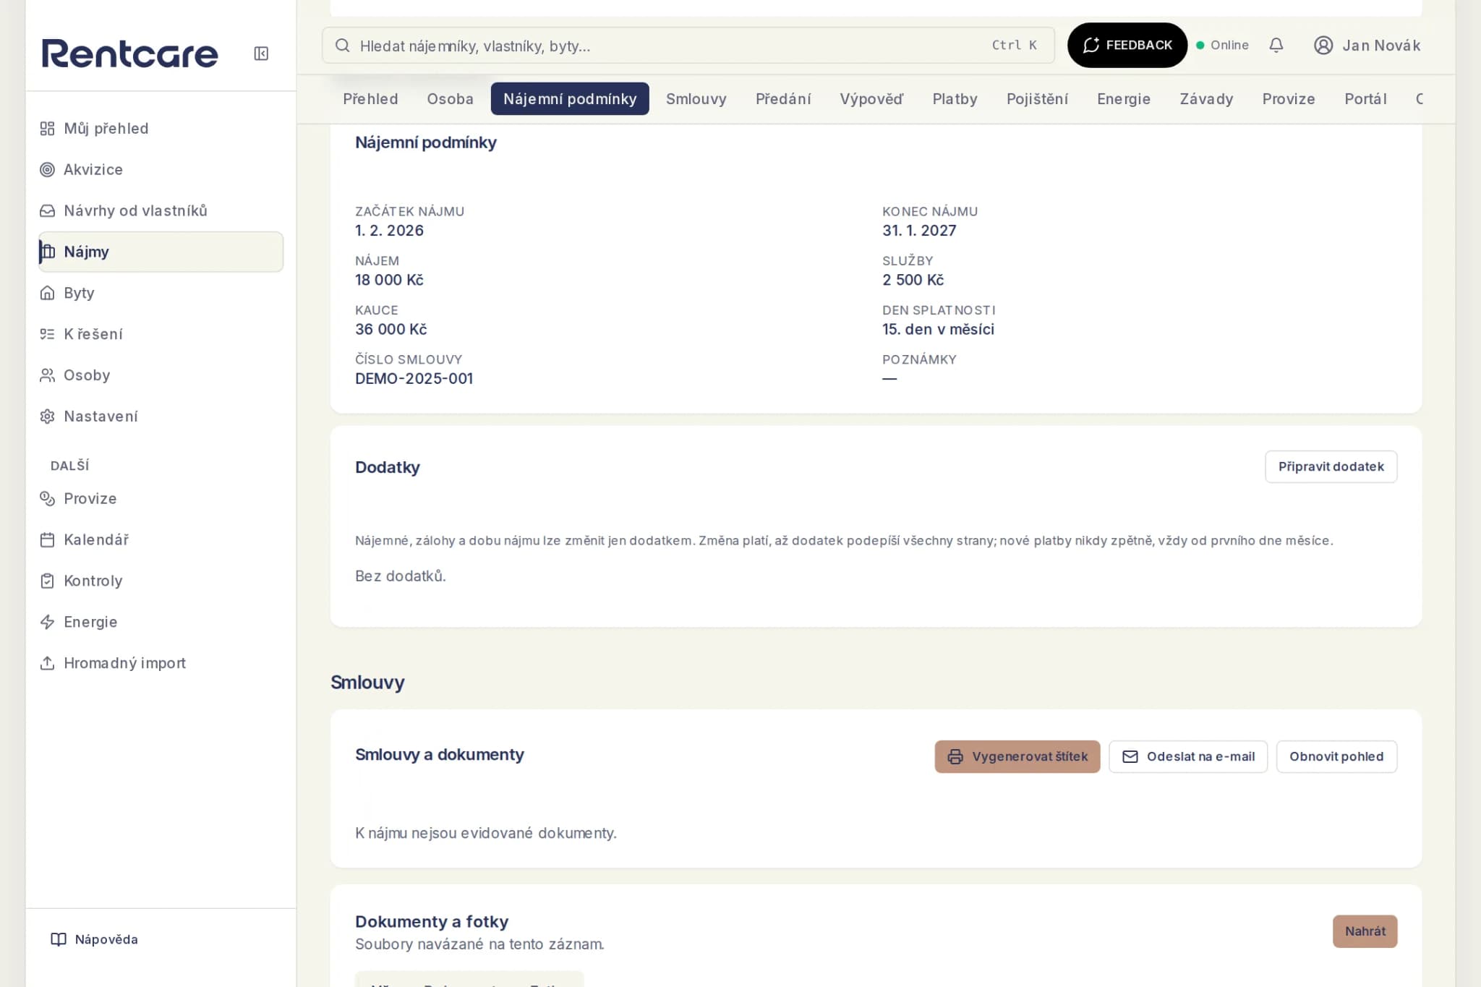Click the Kontroly clipboard icon
The height and width of the screenshot is (987, 1481).
coord(47,581)
